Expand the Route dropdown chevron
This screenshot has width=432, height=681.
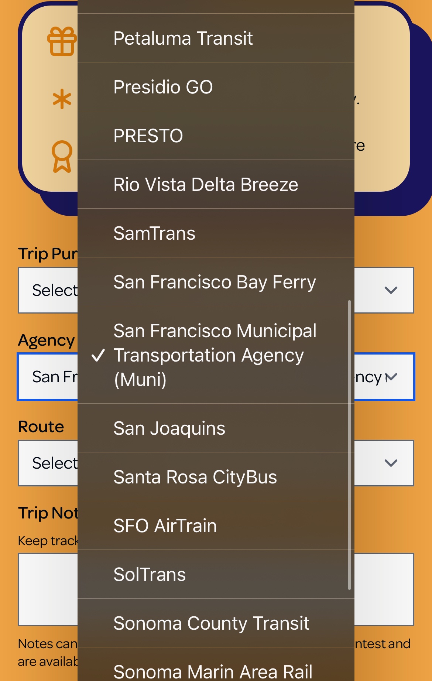click(391, 463)
